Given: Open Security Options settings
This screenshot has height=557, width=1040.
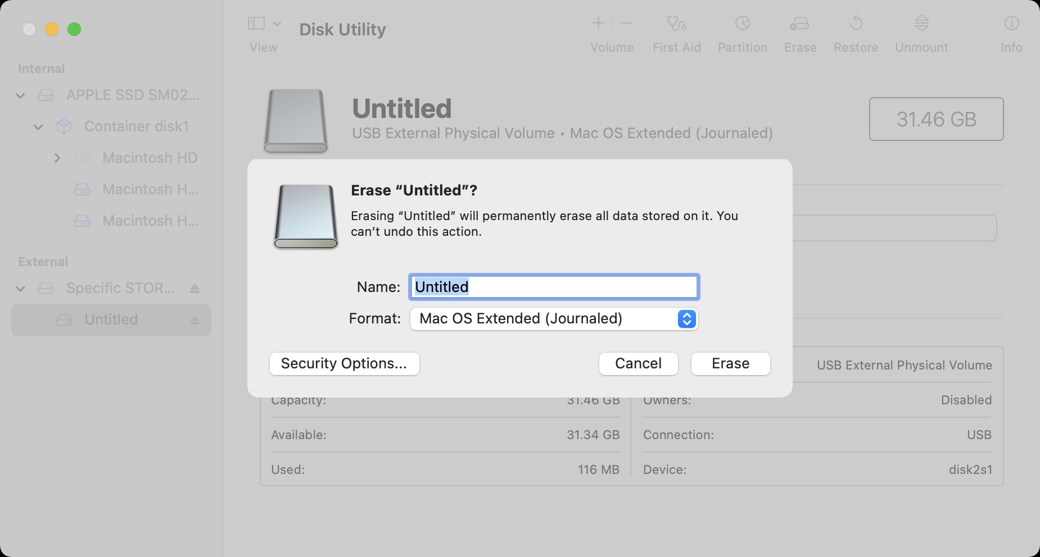Looking at the screenshot, I should 344,364.
